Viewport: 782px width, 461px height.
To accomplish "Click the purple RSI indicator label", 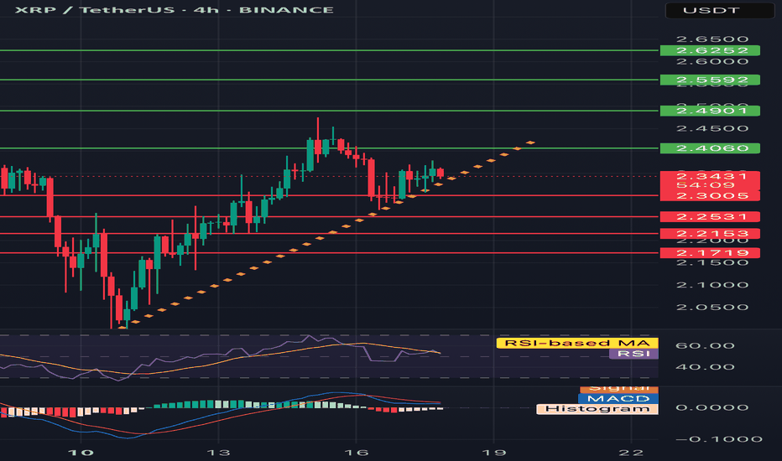I will (x=633, y=354).
